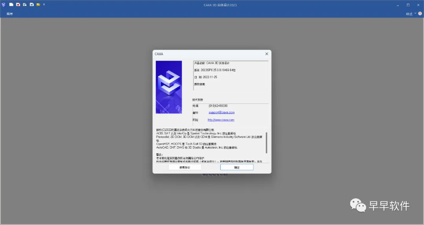The width and height of the screenshot is (424, 225).
Task: Create a new blank document via quick-access icon
Action: click(11, 5)
